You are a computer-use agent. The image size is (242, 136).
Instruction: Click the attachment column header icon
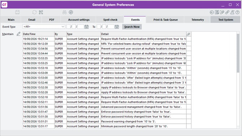click(x=189, y=34)
